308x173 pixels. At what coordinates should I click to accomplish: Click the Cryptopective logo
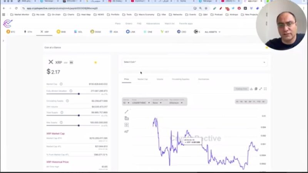[7, 23]
